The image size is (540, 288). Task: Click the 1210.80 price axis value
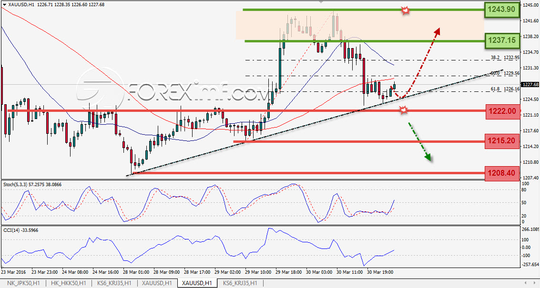530,162
